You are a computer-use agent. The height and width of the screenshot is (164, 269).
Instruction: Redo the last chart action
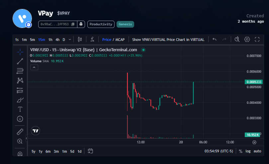pos(224,40)
